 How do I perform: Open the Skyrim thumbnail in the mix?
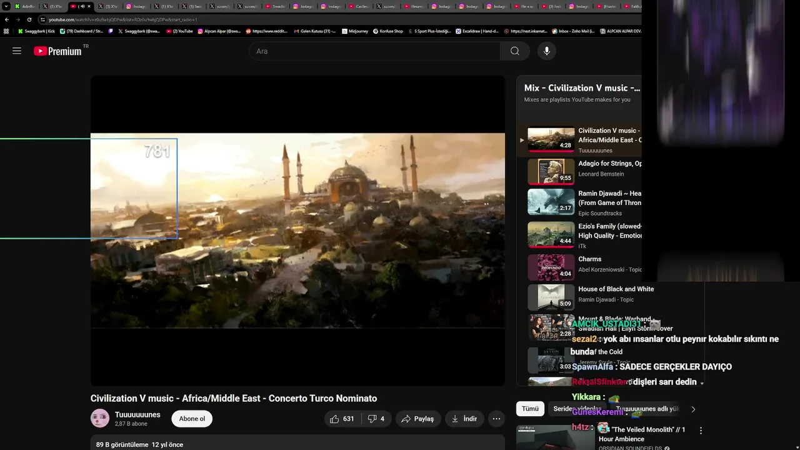tap(551, 360)
